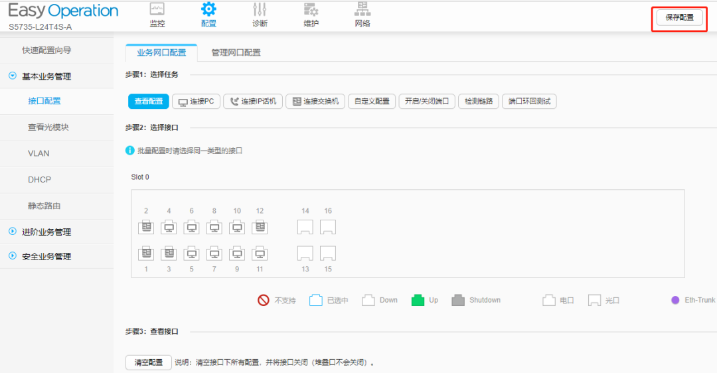This screenshot has height=373, width=717.
Task: Click the gray Shutdown legend swatch
Action: click(x=458, y=300)
